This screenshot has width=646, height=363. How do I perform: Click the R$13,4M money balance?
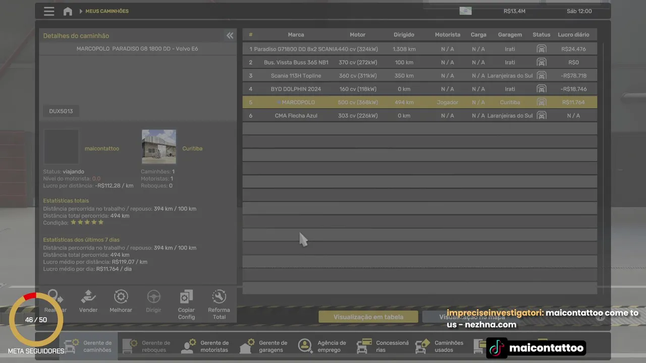pyautogui.click(x=514, y=11)
